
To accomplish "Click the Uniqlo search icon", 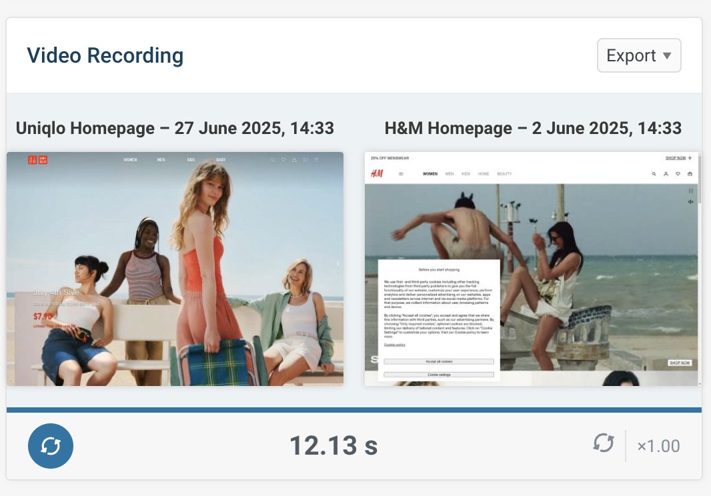I will click(272, 160).
